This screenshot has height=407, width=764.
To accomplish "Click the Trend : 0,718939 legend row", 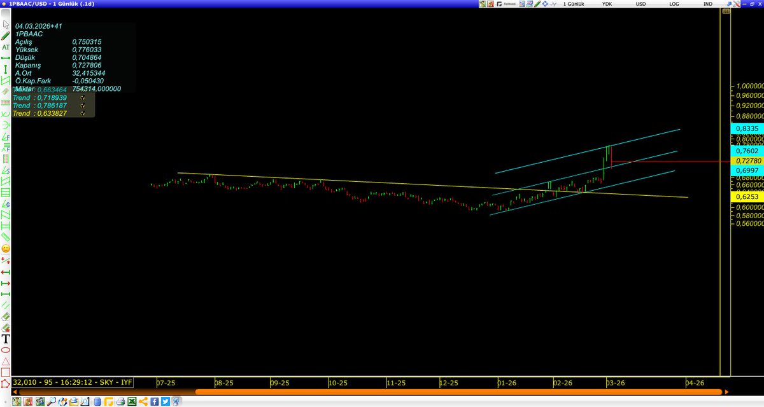I will 39,98.
